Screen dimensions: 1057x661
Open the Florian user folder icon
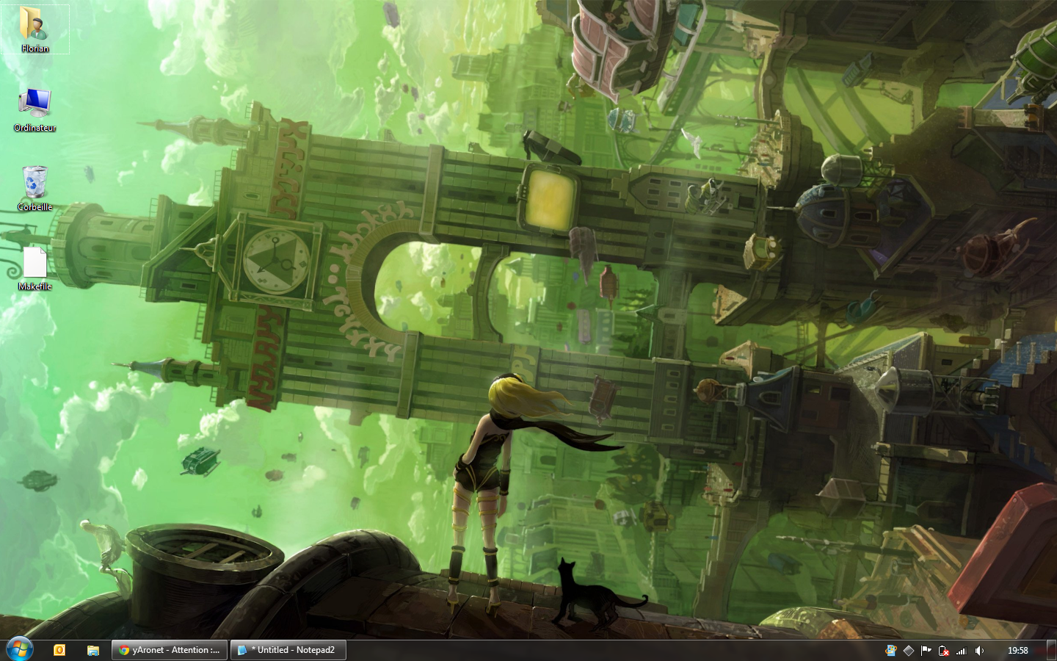(34, 25)
